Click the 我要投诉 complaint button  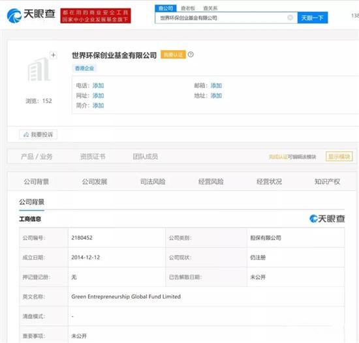[x=39, y=134]
